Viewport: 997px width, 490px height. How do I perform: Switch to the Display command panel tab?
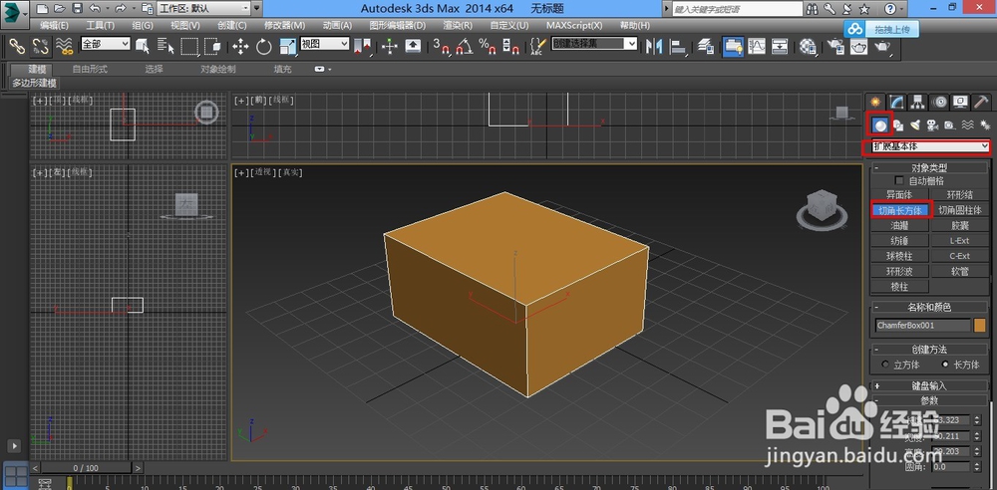click(x=960, y=102)
